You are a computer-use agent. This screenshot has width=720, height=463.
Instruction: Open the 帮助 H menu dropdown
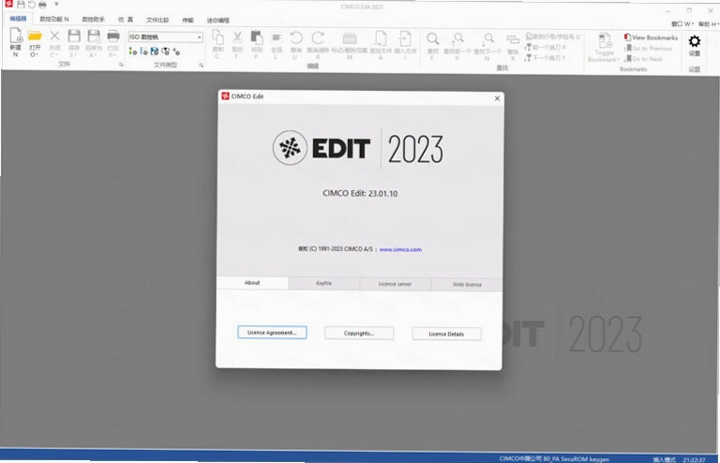pos(709,23)
